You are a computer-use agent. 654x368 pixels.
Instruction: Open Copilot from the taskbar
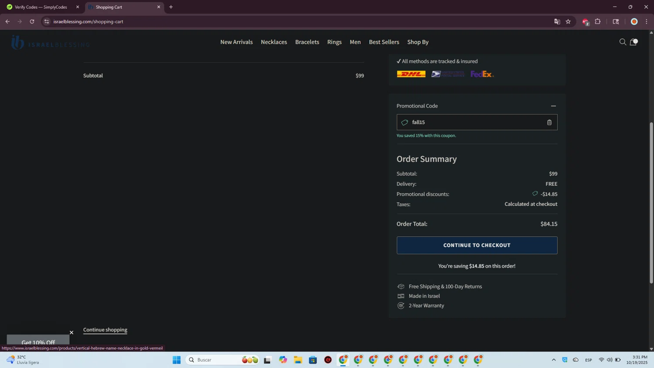pos(283,360)
